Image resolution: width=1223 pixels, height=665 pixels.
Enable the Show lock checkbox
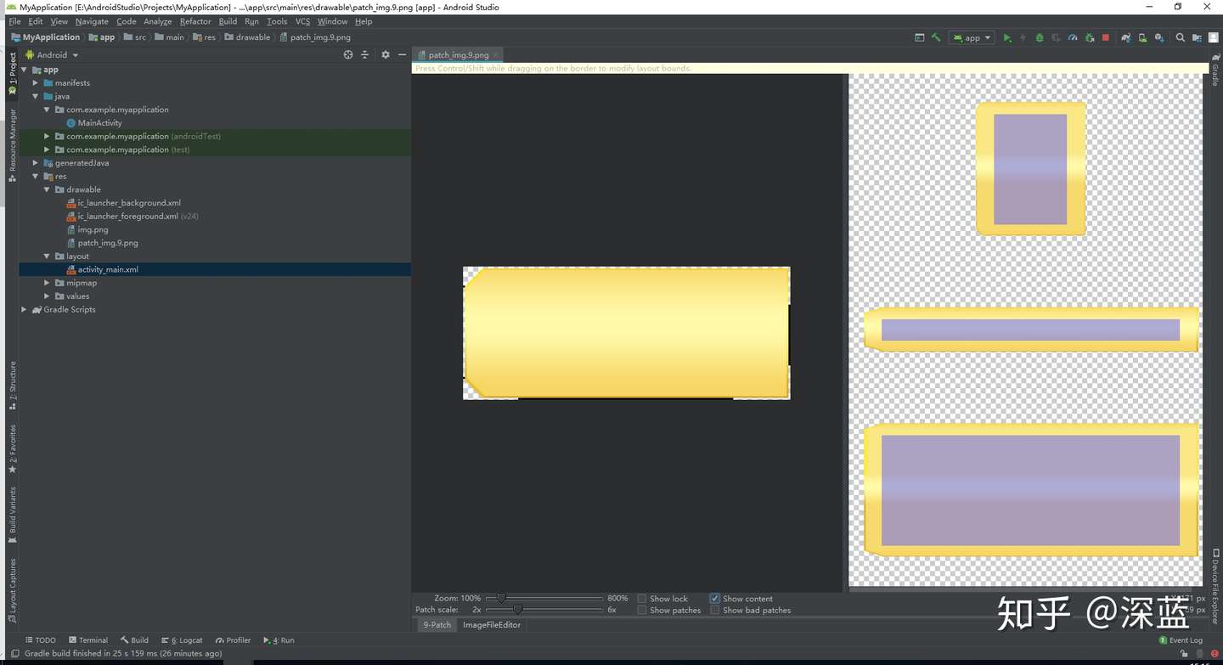click(x=642, y=599)
